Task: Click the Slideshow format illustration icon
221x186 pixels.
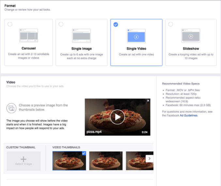Action: 191,36
